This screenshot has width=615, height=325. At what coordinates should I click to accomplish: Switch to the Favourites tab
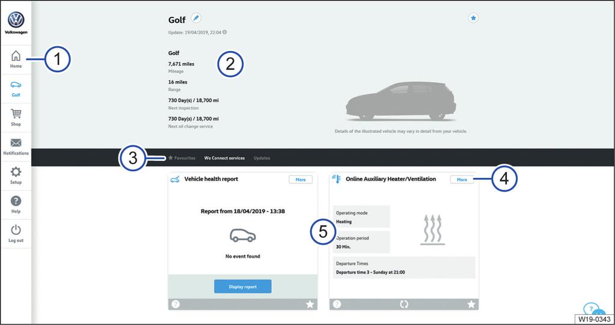coord(182,158)
